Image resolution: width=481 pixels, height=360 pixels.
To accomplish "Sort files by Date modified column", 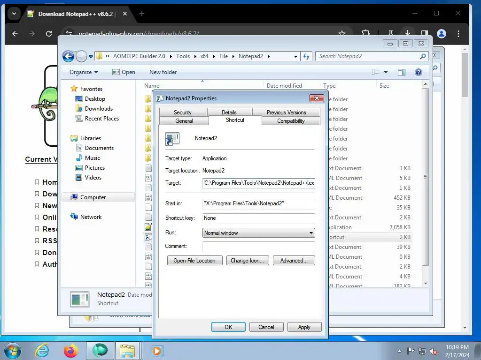I will [x=284, y=86].
